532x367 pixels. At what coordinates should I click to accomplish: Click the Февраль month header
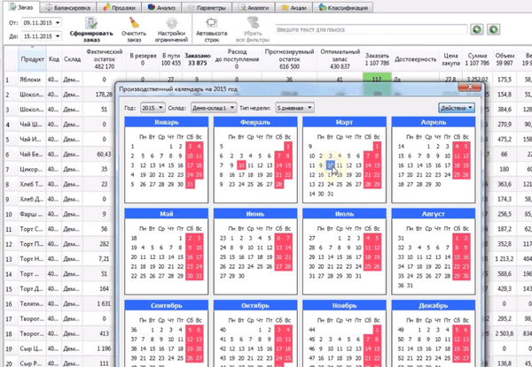click(255, 122)
